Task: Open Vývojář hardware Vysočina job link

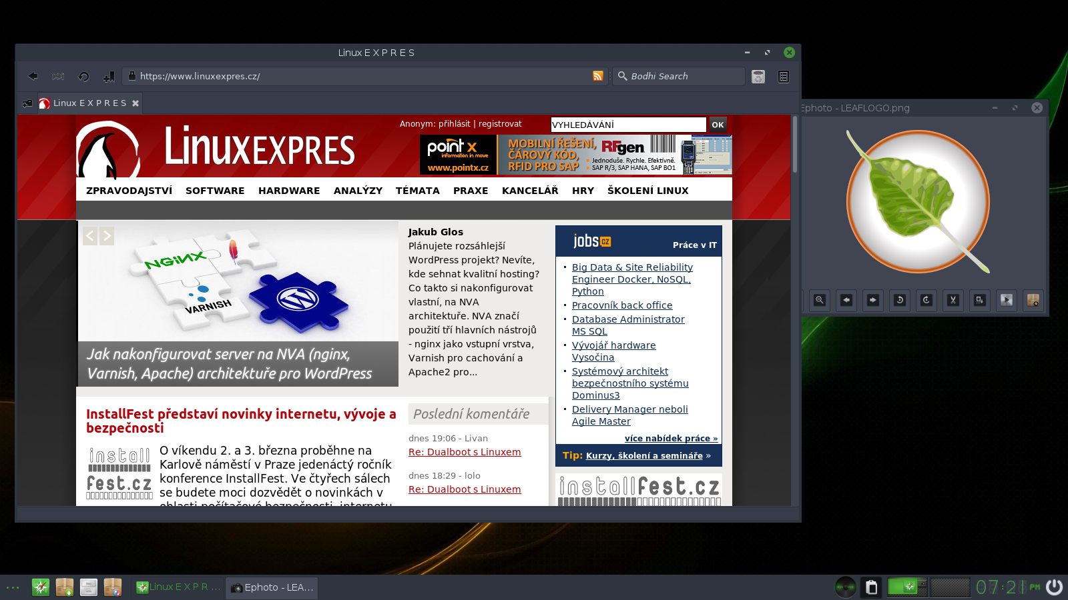Action: tap(613, 351)
